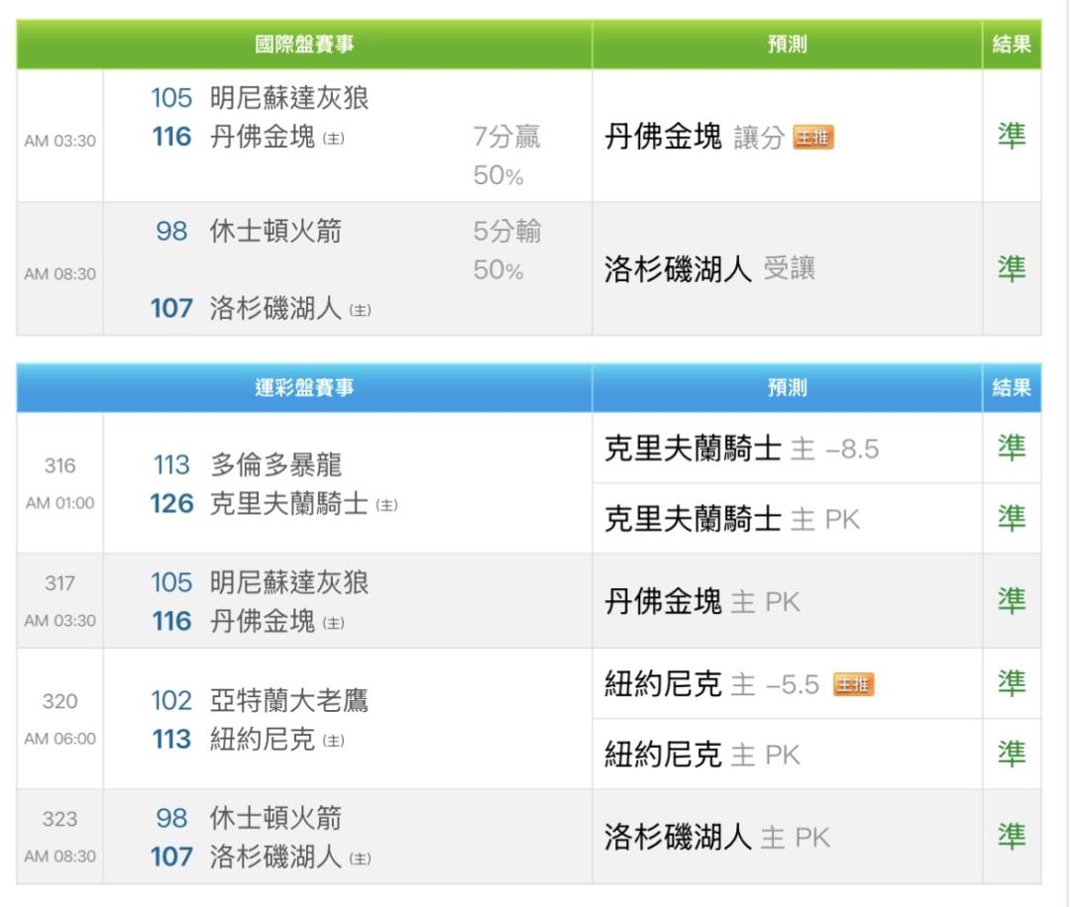Click the 克里夫蘭騎士 主 PK prediction

coord(732,519)
